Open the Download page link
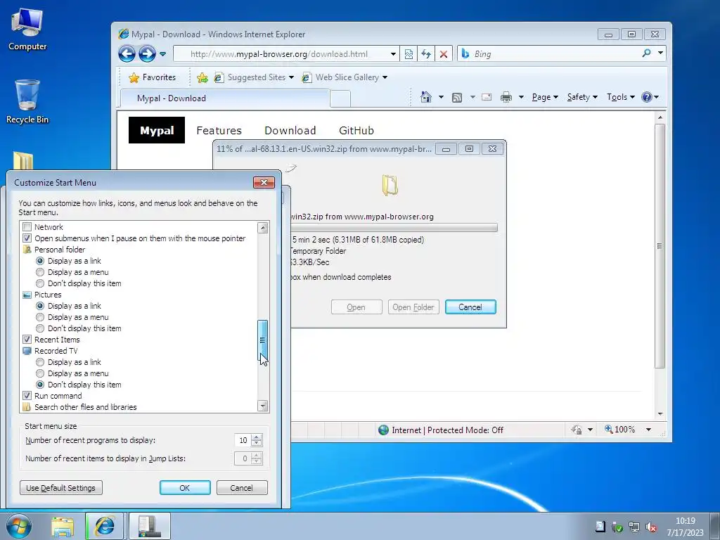 point(290,130)
